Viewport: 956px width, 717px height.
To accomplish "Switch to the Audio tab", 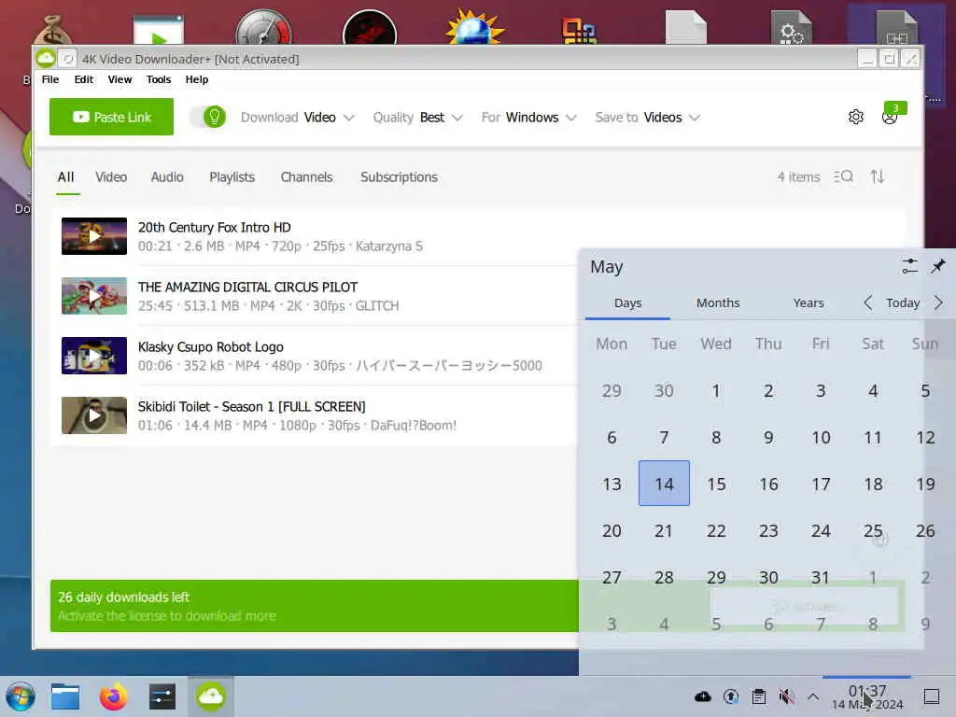I will click(x=167, y=176).
